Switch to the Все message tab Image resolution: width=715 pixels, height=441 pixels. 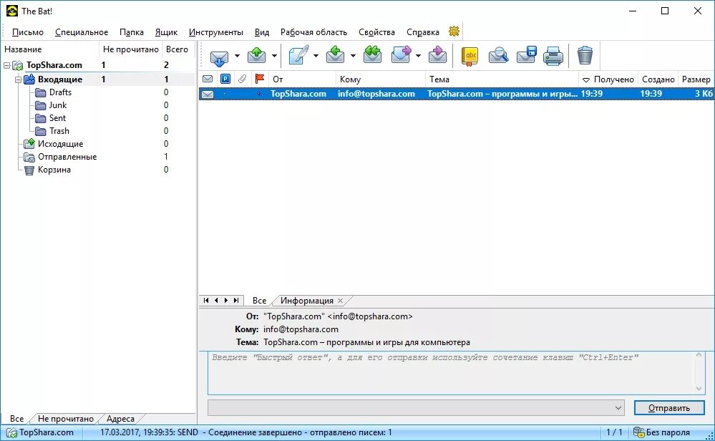coord(259,301)
